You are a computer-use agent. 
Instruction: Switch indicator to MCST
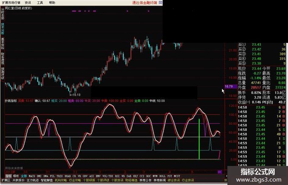coord(177,176)
